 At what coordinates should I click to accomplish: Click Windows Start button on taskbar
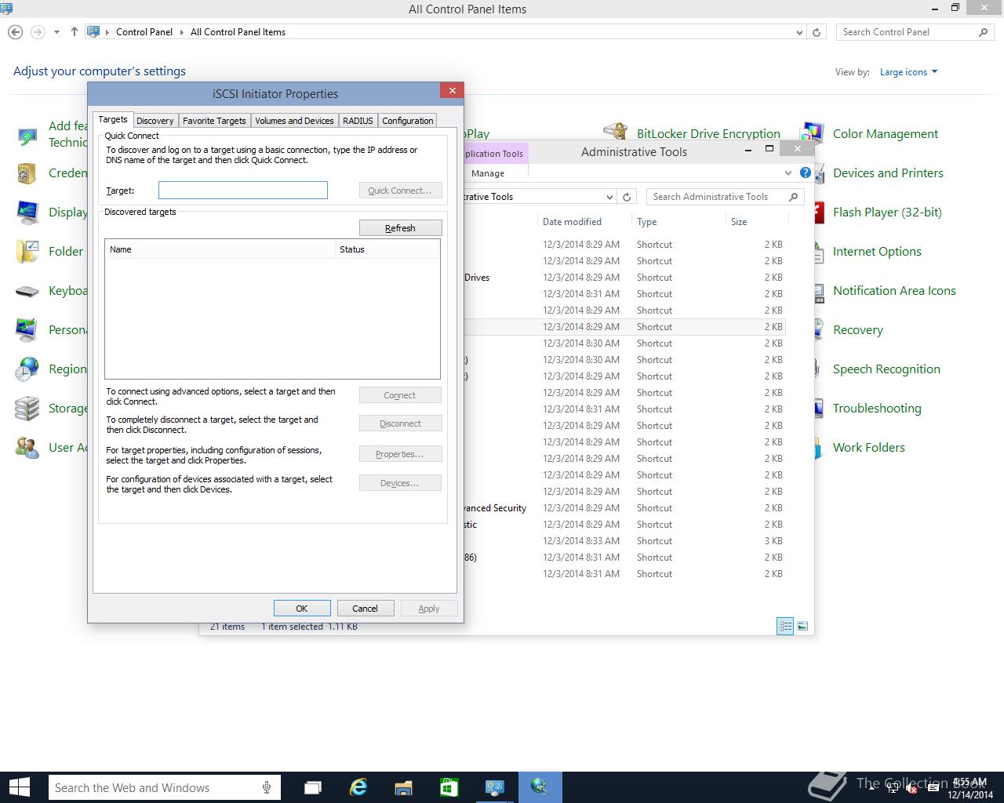click(x=19, y=787)
